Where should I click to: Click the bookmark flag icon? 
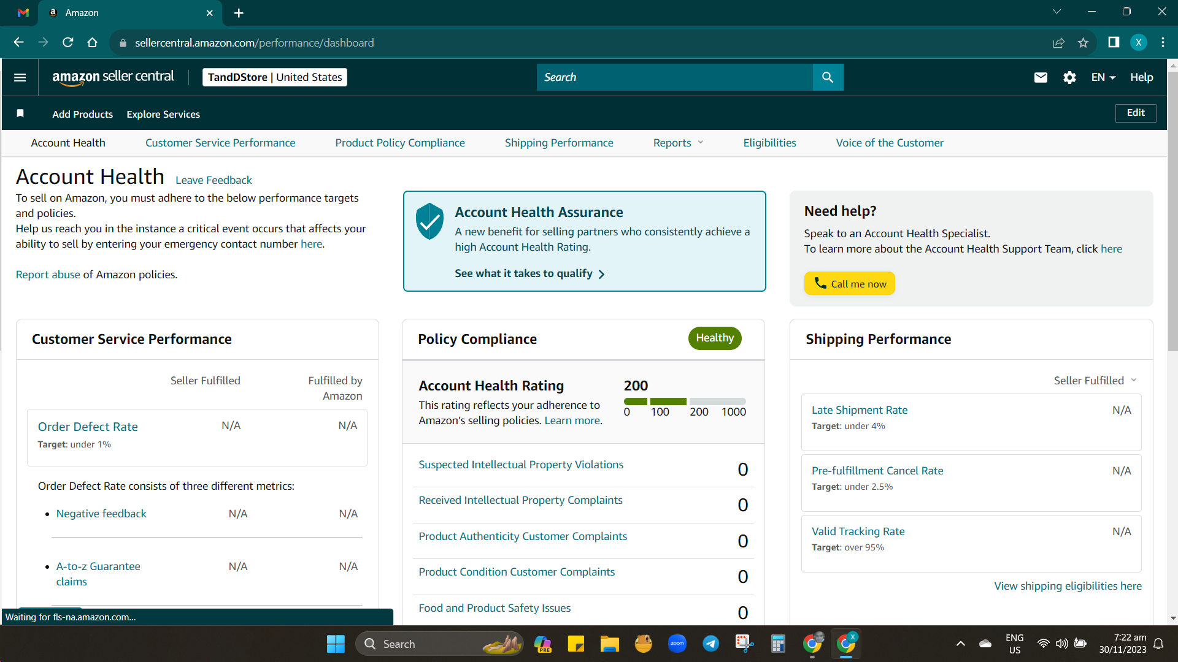[20, 113]
